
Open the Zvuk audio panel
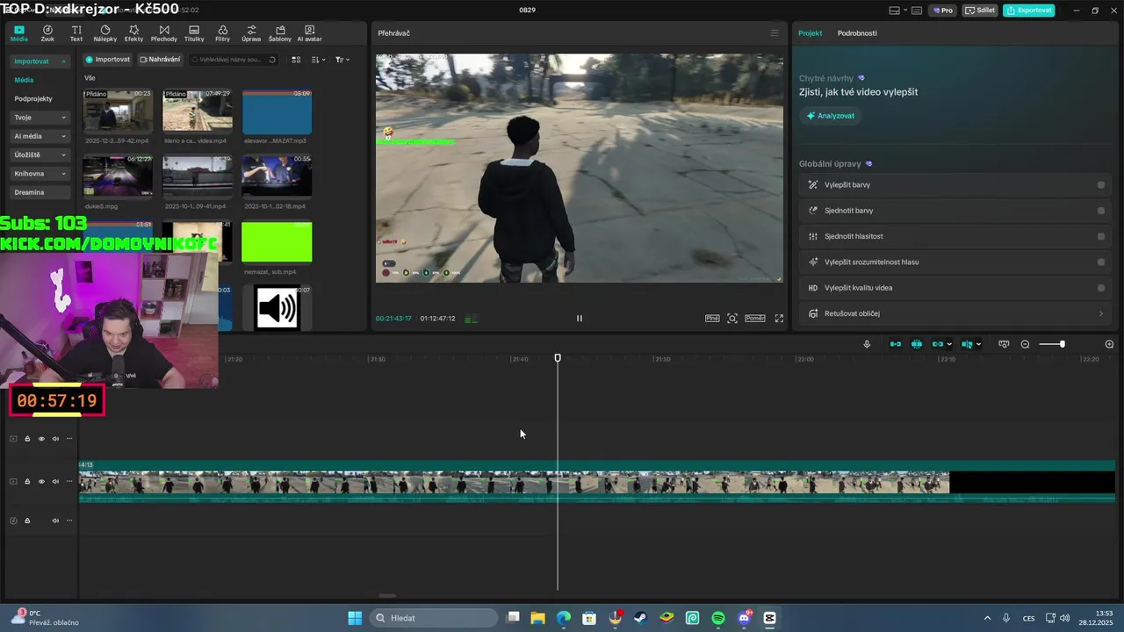[x=47, y=33]
